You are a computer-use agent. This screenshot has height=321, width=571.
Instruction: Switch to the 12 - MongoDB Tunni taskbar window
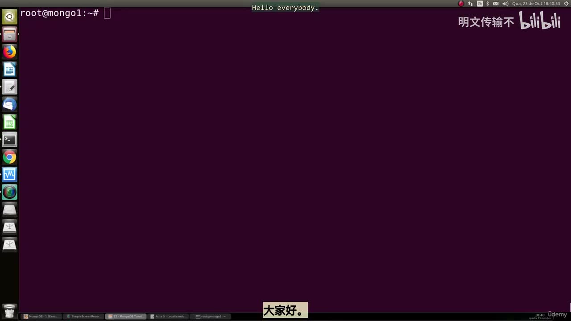tap(126, 317)
